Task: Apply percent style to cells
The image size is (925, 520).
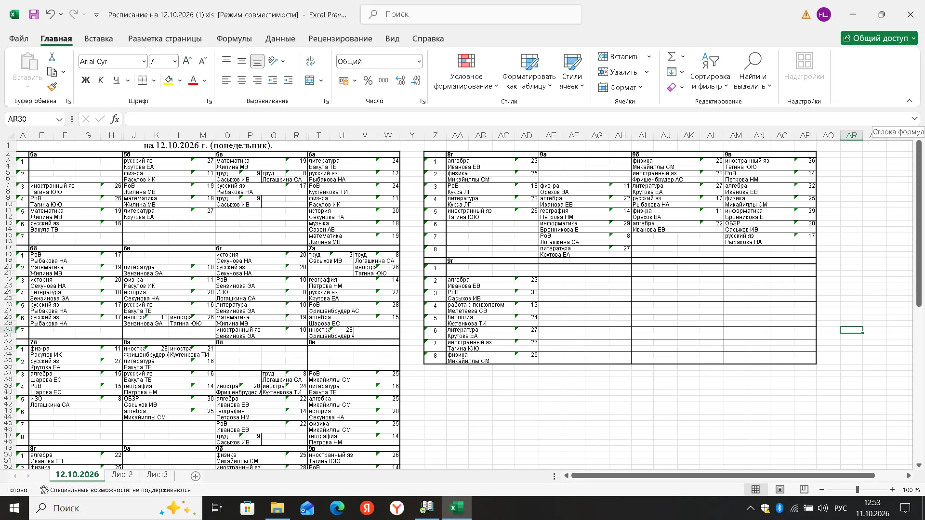Action: click(x=368, y=80)
